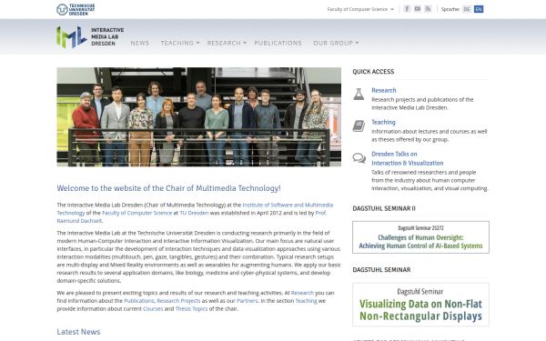Switch language to DE
The image size is (546, 341).
pyautogui.click(x=467, y=9)
